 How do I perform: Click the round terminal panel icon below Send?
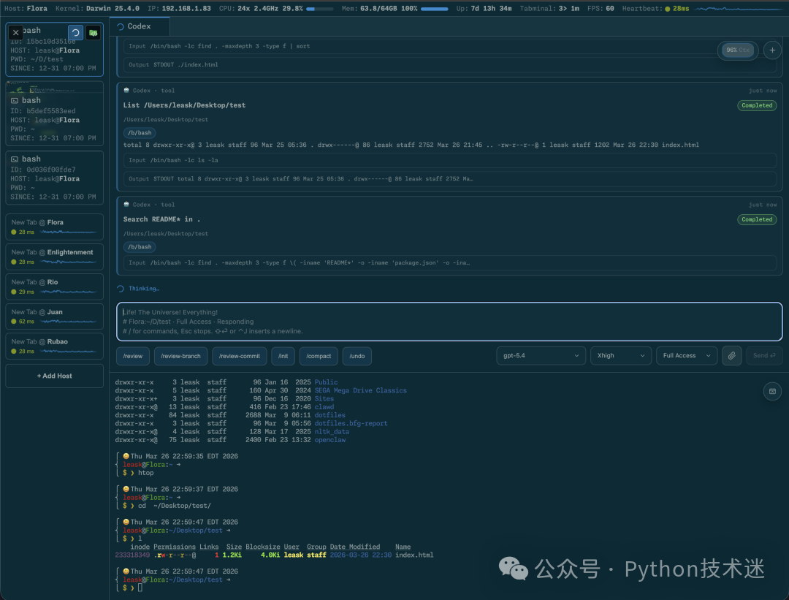click(772, 391)
